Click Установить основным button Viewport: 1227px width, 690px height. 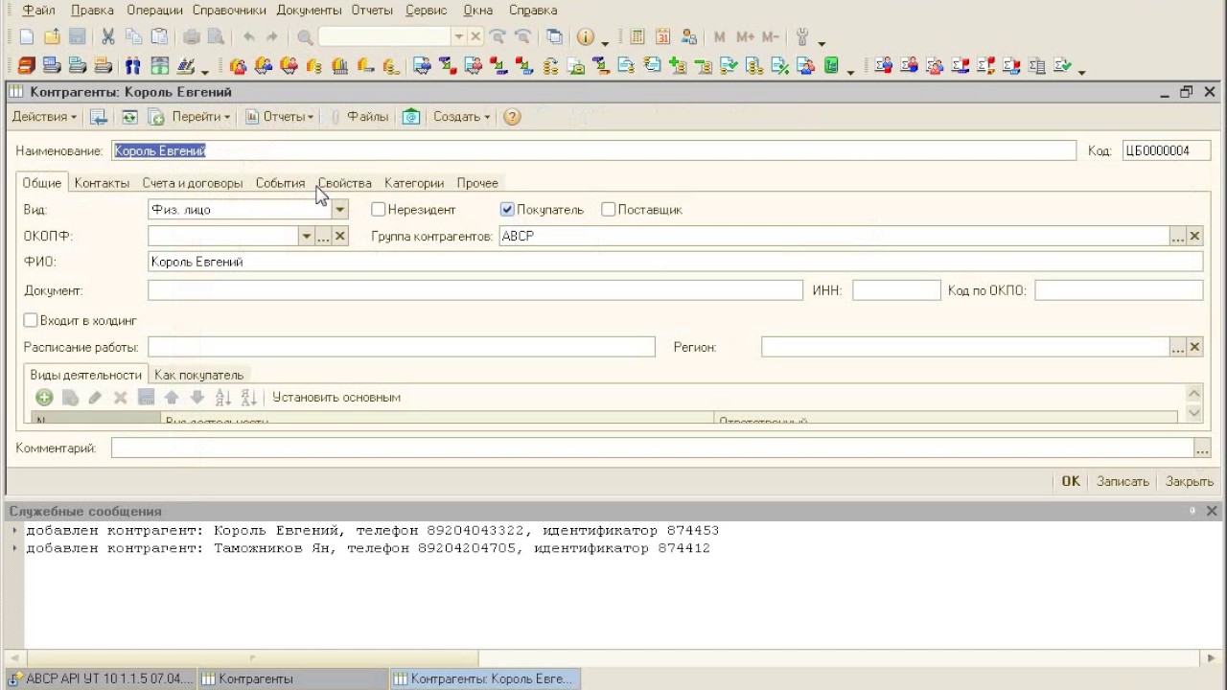pyautogui.click(x=336, y=397)
